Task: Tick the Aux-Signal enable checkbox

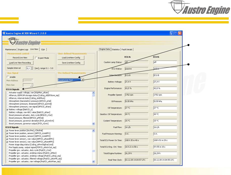Action: (x=8, y=77)
